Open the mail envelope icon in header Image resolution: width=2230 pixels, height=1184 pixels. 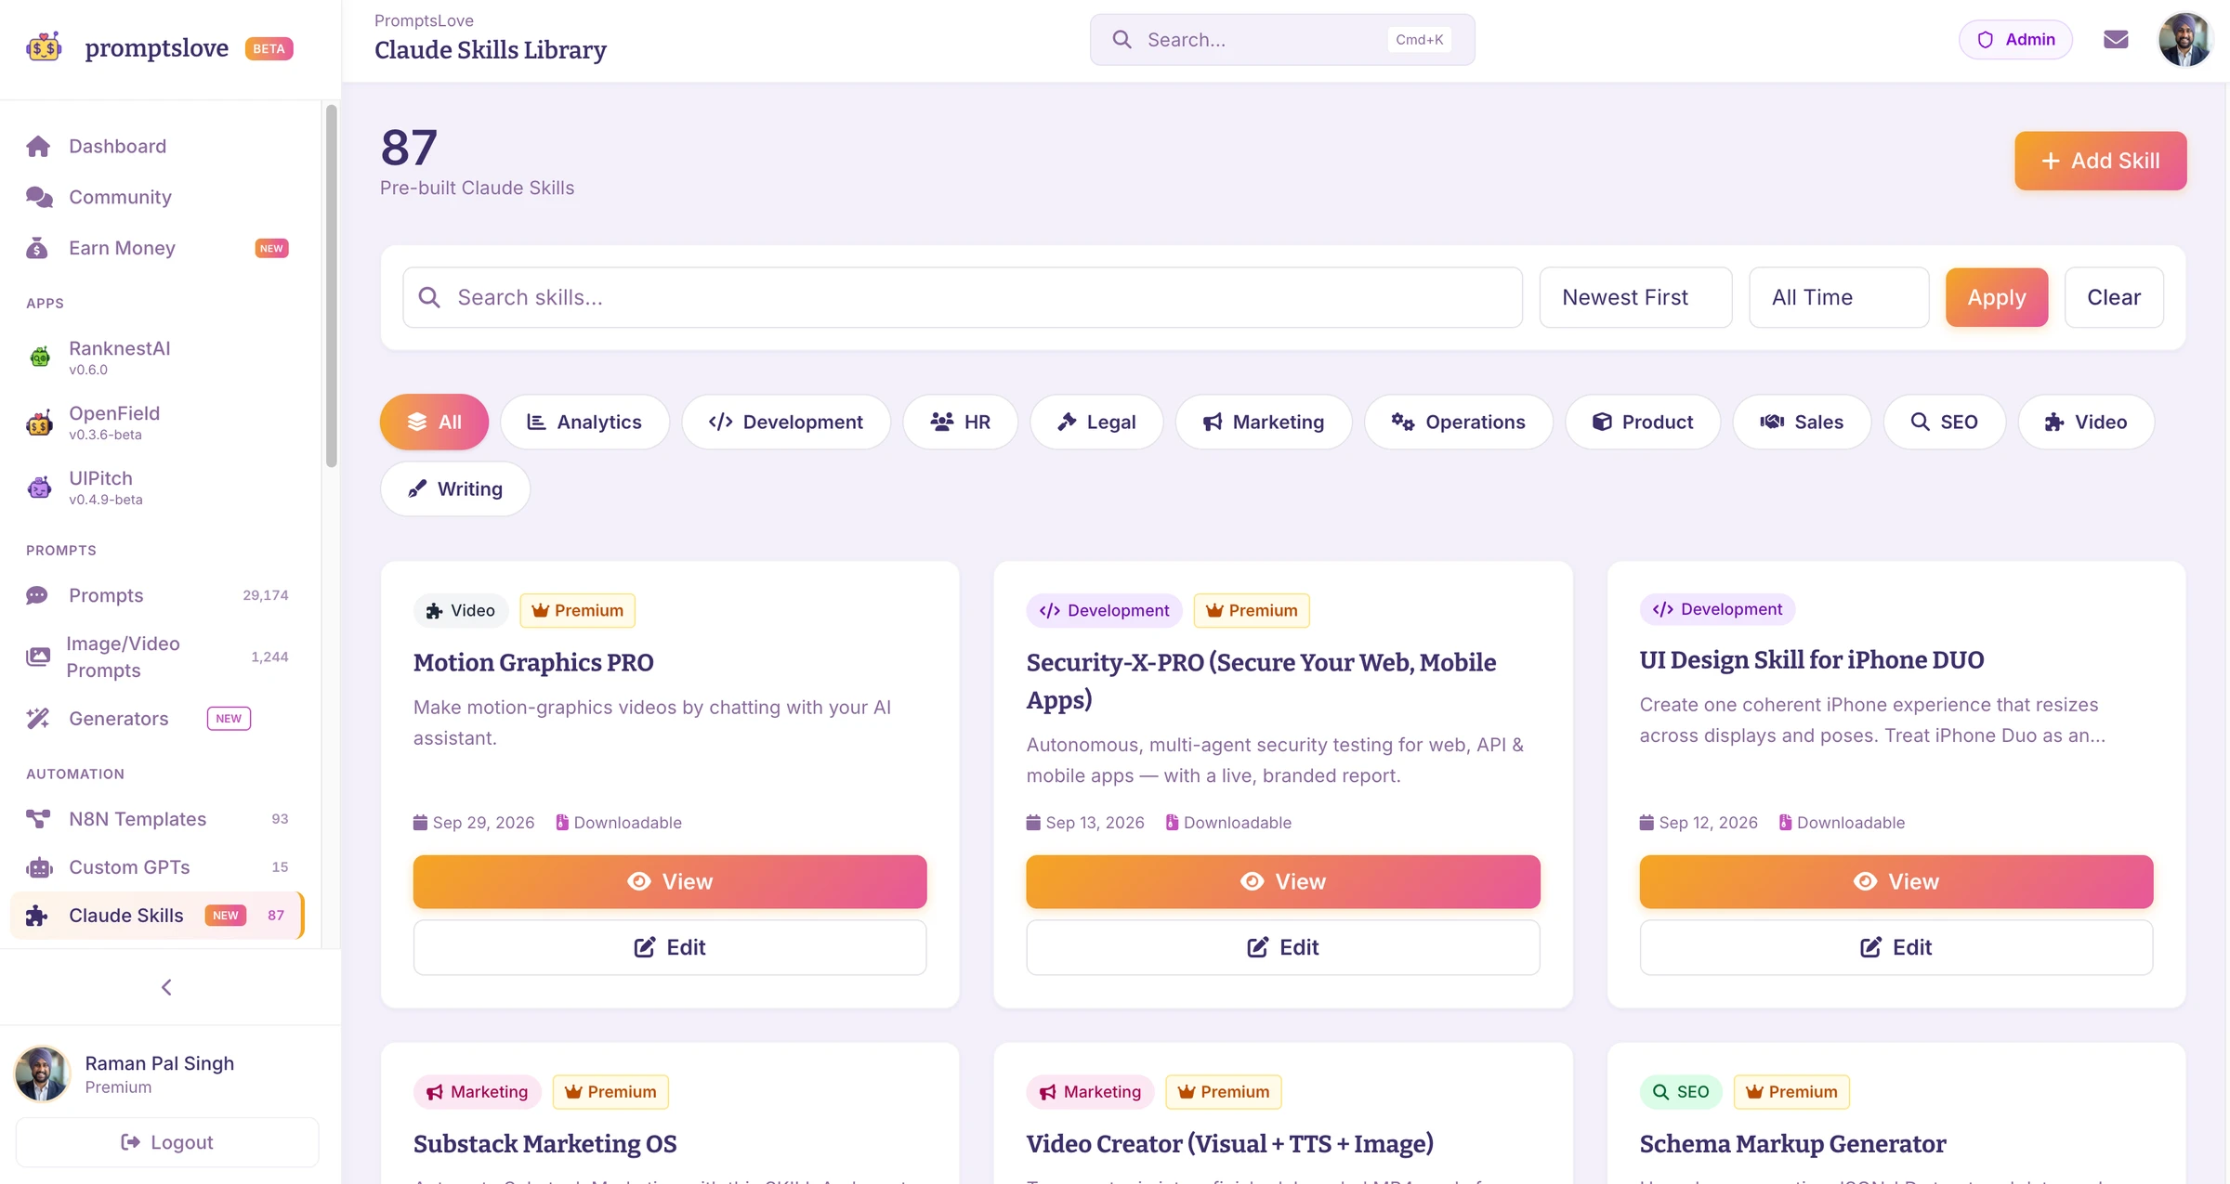2116,39
